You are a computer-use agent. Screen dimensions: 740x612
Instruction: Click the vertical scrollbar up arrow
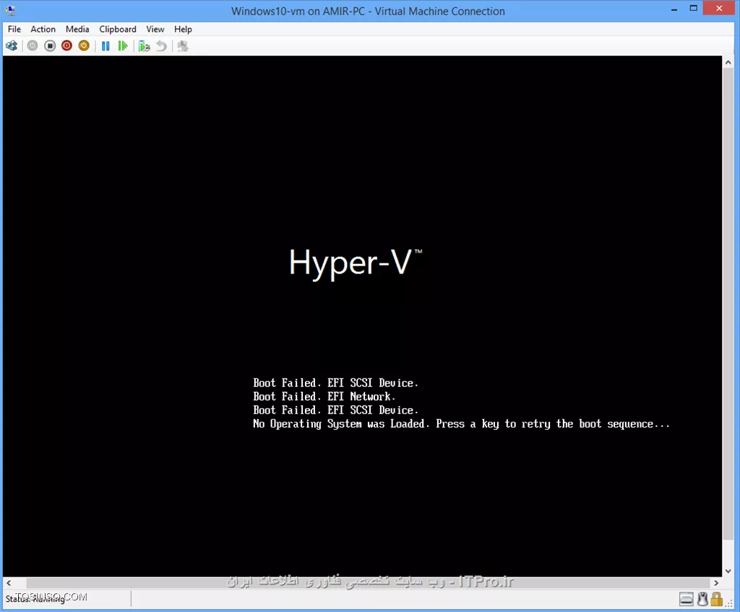point(728,62)
